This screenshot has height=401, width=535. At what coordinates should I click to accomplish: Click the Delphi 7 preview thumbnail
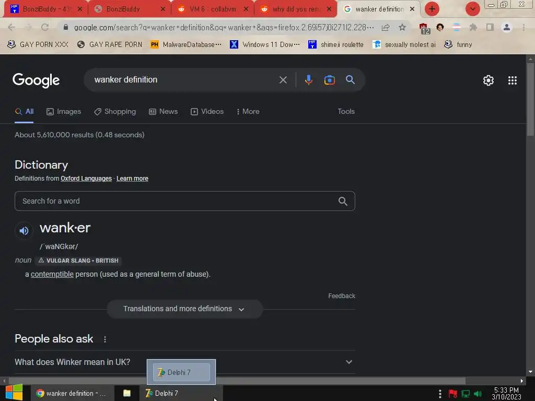point(181,372)
